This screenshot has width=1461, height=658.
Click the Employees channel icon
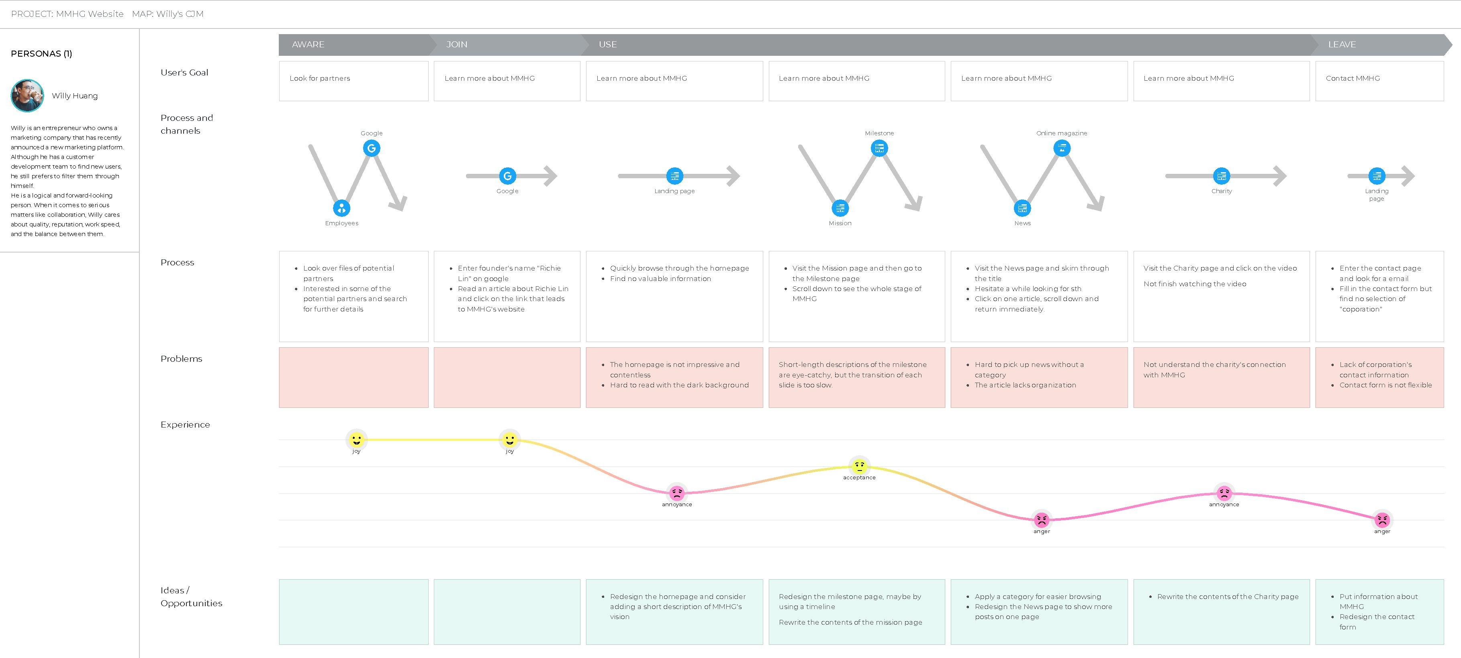click(x=341, y=208)
